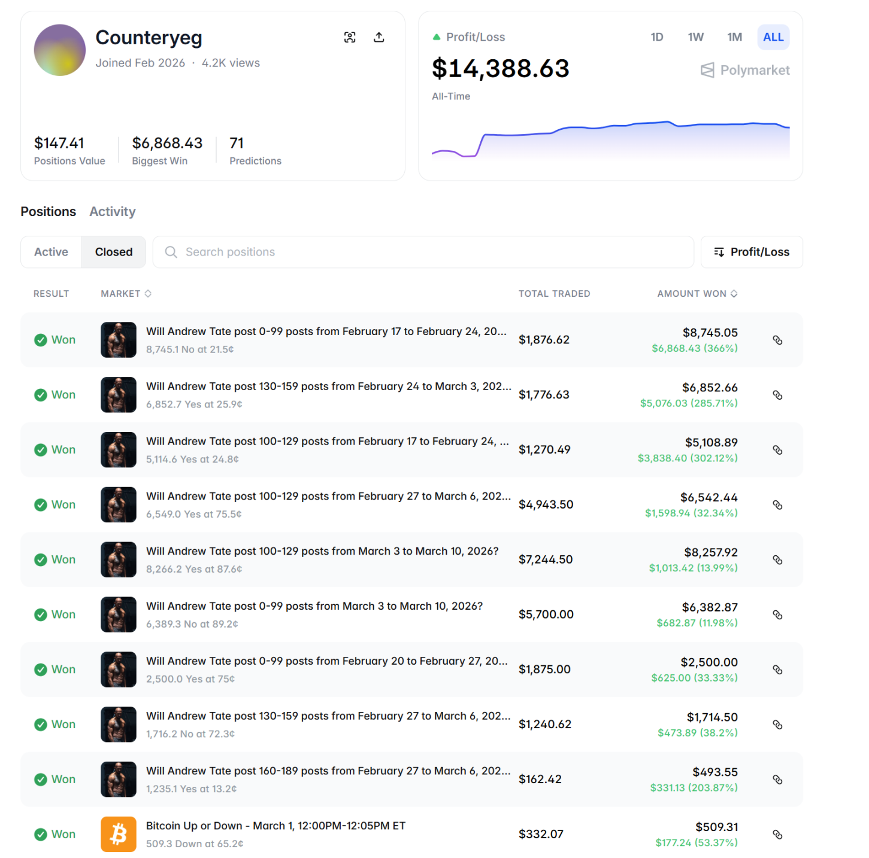Click link icon for Bitcoin Up or Down row
Viewport: 869px width, 858px height.
click(x=777, y=834)
